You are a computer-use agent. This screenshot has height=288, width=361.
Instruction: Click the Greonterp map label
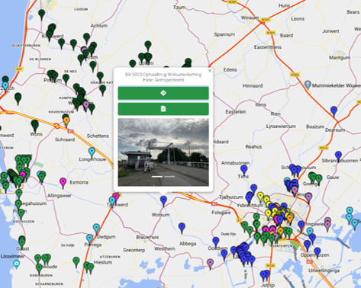tap(134, 250)
